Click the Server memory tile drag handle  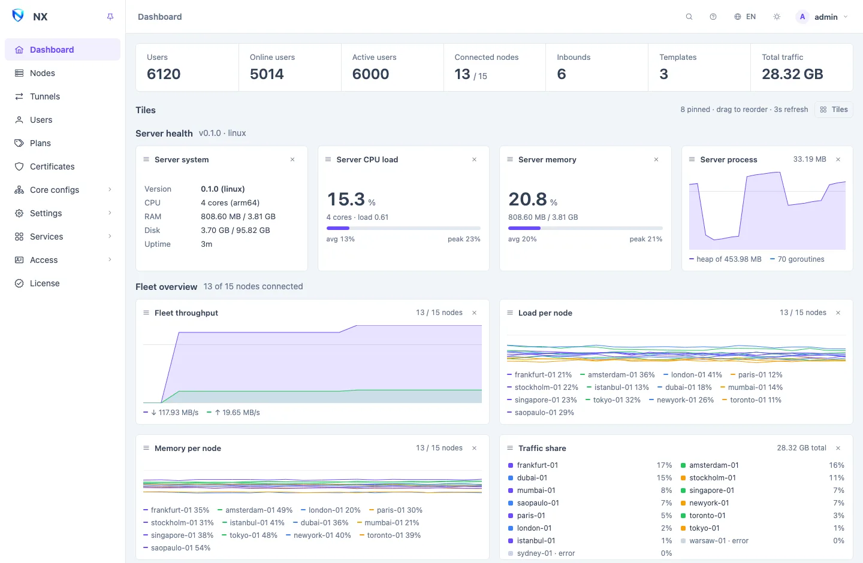point(510,159)
